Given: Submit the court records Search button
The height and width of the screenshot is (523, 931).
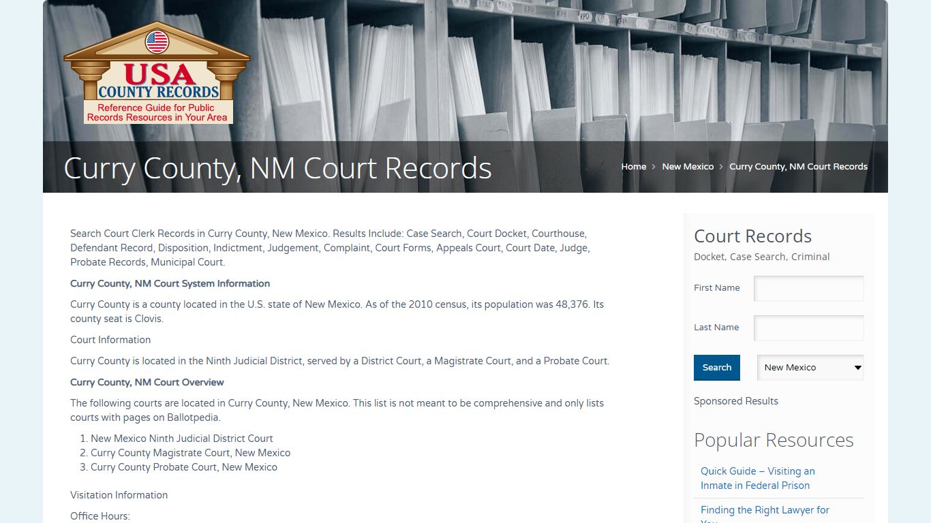Looking at the screenshot, I should [717, 368].
